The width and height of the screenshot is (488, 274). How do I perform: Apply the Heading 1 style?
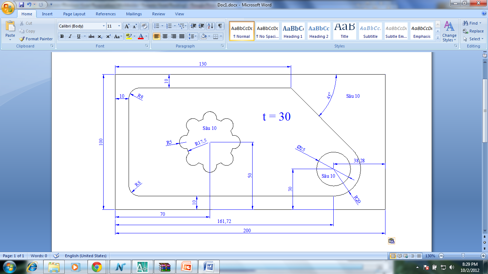coord(293,31)
